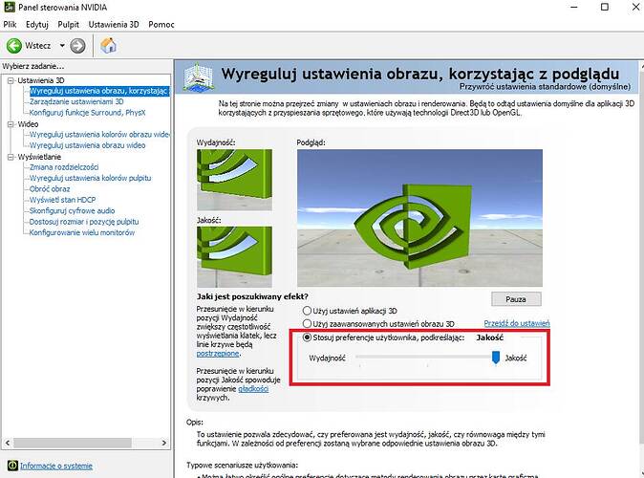Click the middle of the Wydajność-Jakość slider track
This screenshot has height=478, width=644.
coord(426,357)
